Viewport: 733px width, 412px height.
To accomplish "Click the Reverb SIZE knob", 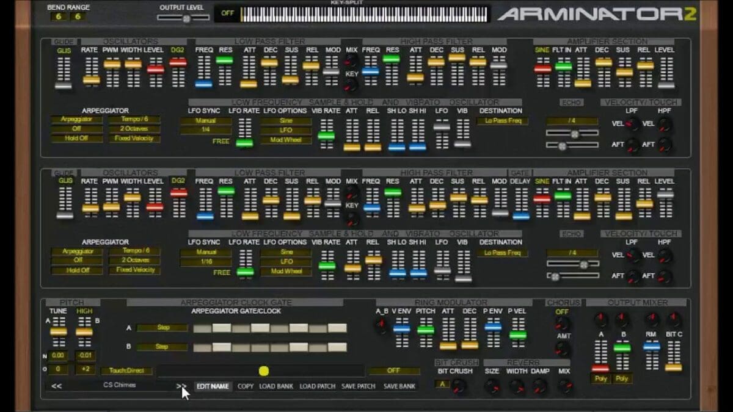I will coord(492,386).
